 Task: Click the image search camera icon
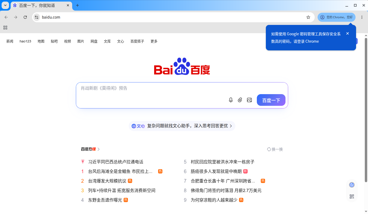point(249,100)
